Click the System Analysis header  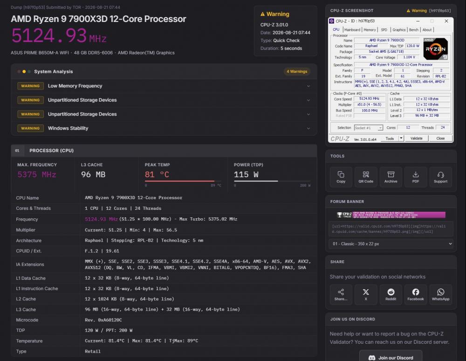point(164,71)
